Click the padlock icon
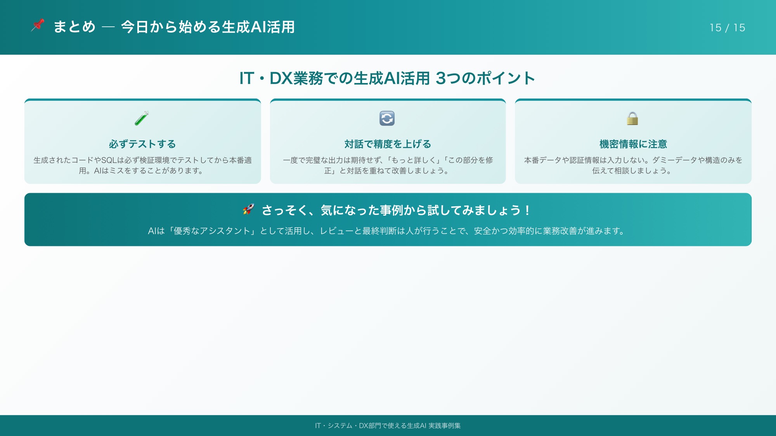 632,118
